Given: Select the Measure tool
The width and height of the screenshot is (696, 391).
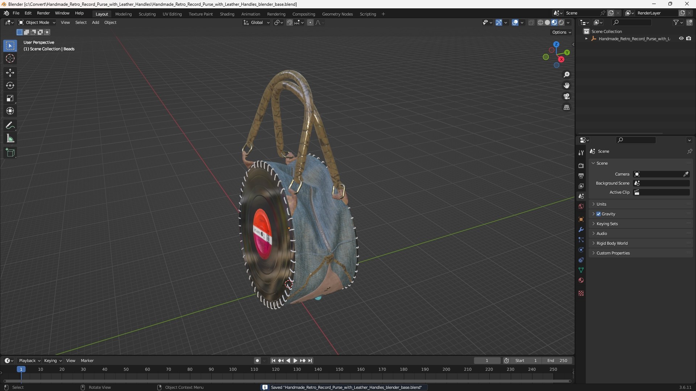Looking at the screenshot, I should (x=10, y=139).
